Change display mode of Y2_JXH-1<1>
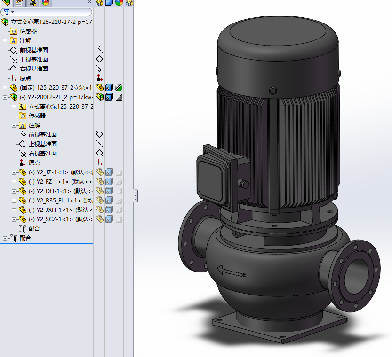The image size is (392, 357). coord(109,210)
